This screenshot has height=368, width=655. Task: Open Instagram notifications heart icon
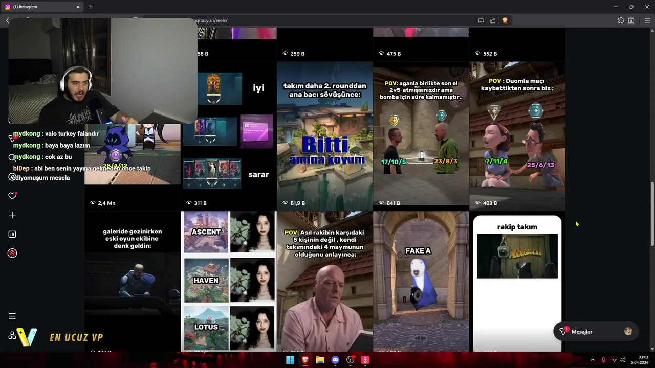(x=12, y=196)
